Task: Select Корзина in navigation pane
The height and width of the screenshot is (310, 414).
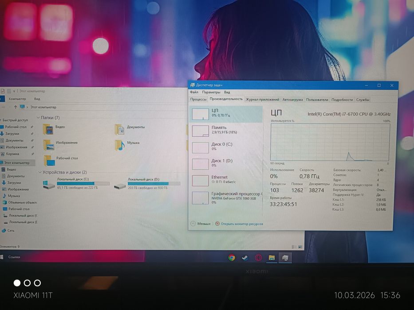Action: click(x=12, y=154)
